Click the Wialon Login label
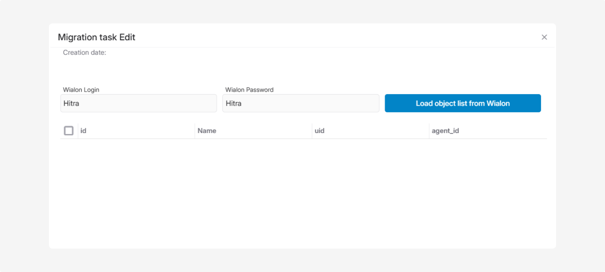605x272 pixels. 81,90
